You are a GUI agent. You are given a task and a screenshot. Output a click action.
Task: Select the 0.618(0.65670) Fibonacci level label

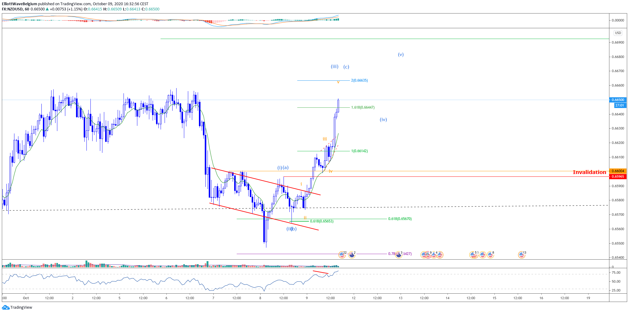coord(400,219)
